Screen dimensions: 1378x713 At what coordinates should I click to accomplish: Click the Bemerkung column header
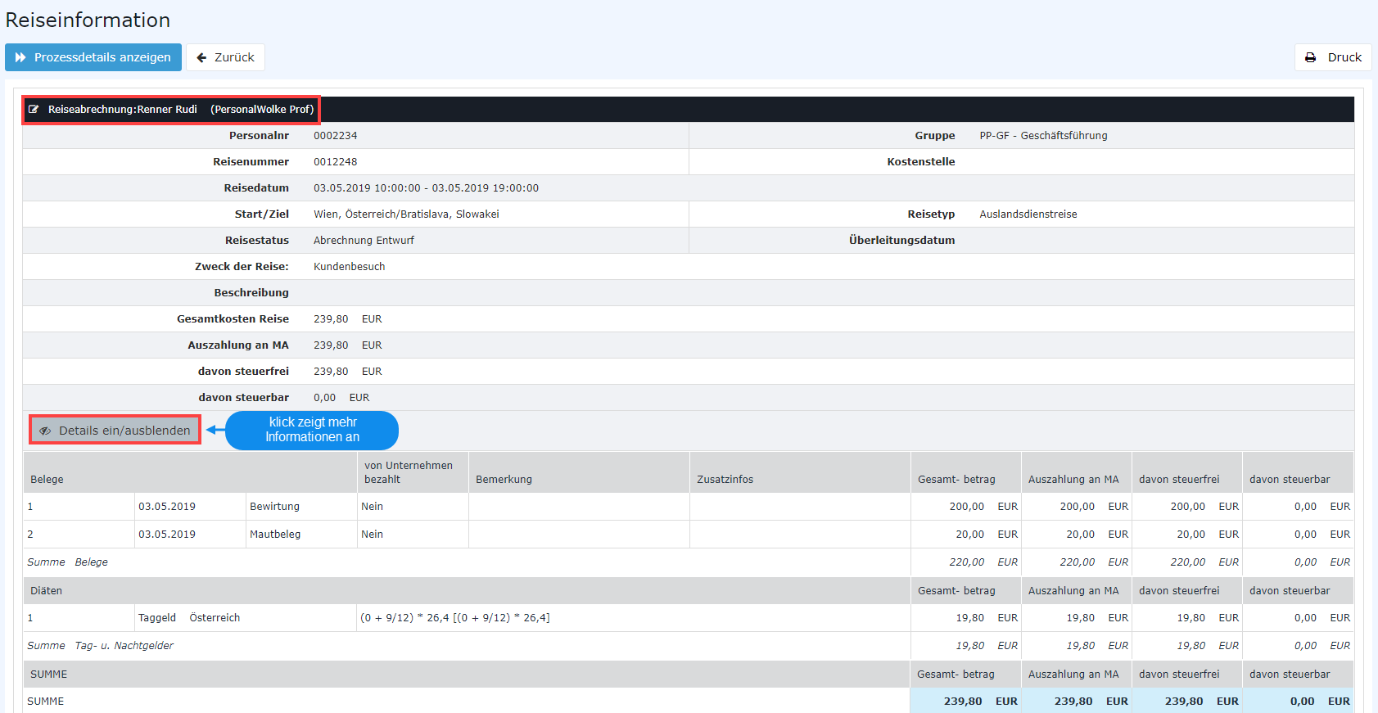click(x=504, y=480)
